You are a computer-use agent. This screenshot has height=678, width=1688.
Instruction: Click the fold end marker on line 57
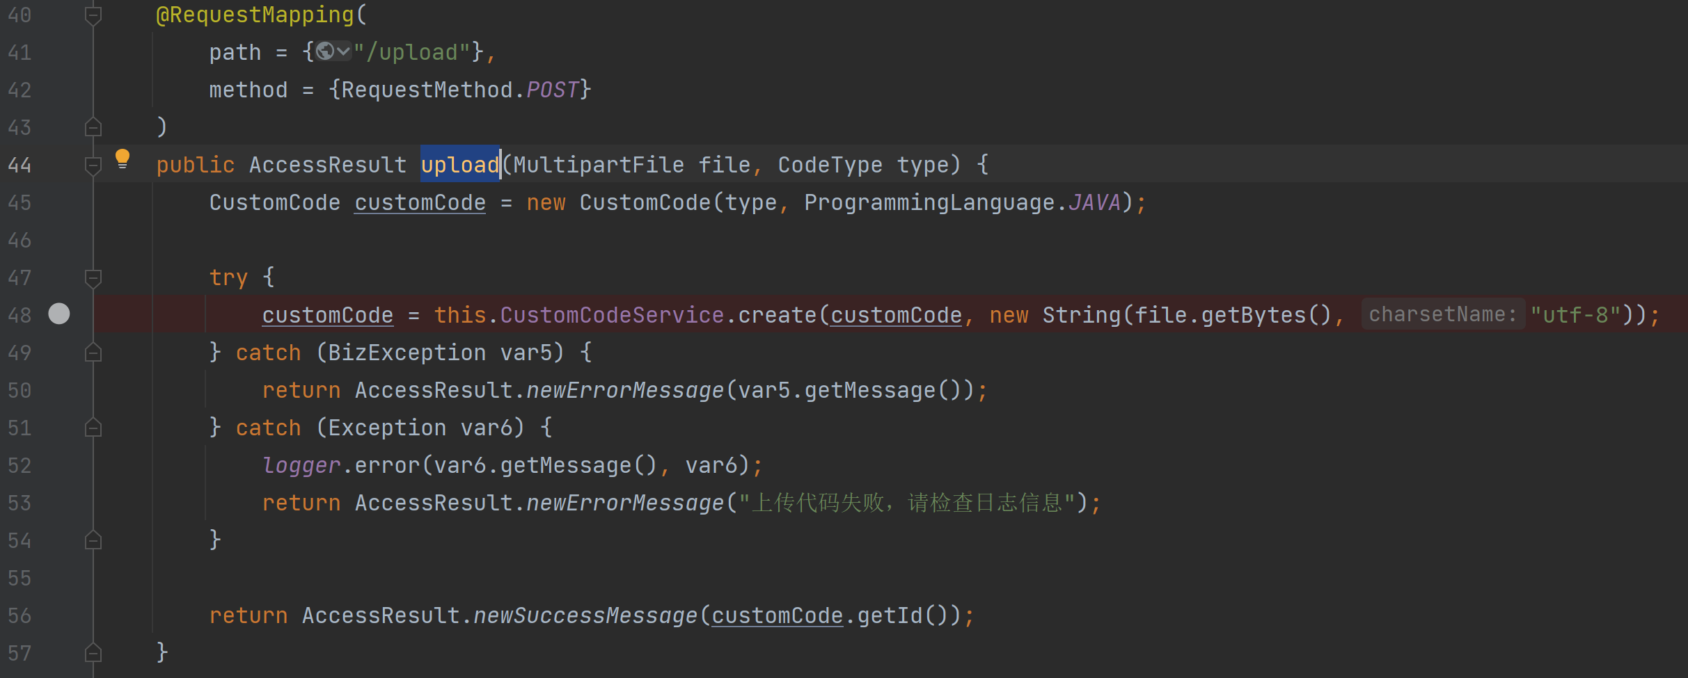tap(93, 653)
